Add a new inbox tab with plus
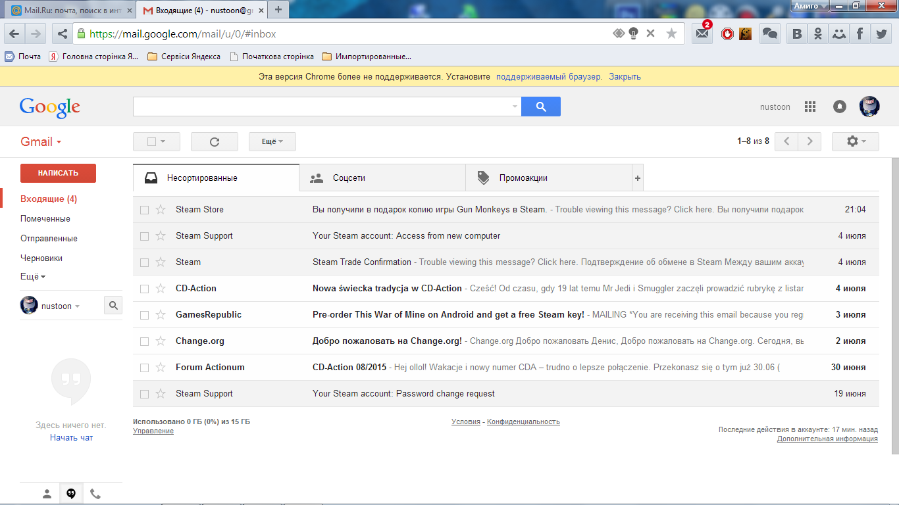Viewport: 899px width, 505px height. 637,178
